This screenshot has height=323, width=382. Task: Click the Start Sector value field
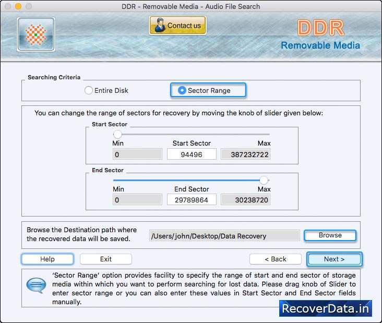(x=192, y=154)
